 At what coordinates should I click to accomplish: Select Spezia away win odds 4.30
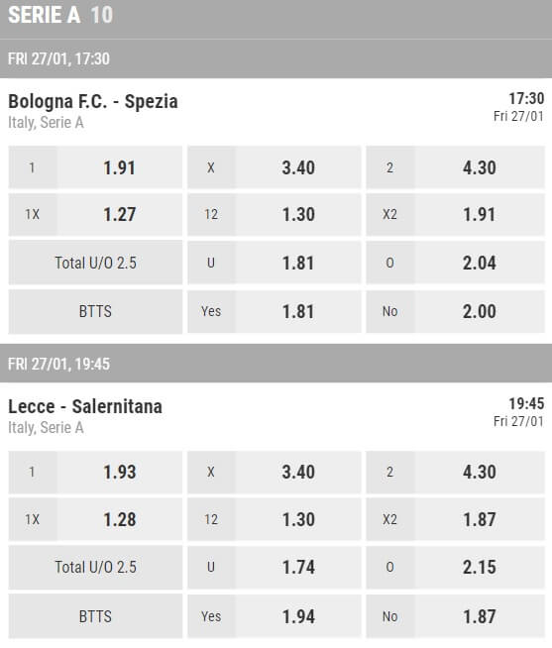(455, 167)
